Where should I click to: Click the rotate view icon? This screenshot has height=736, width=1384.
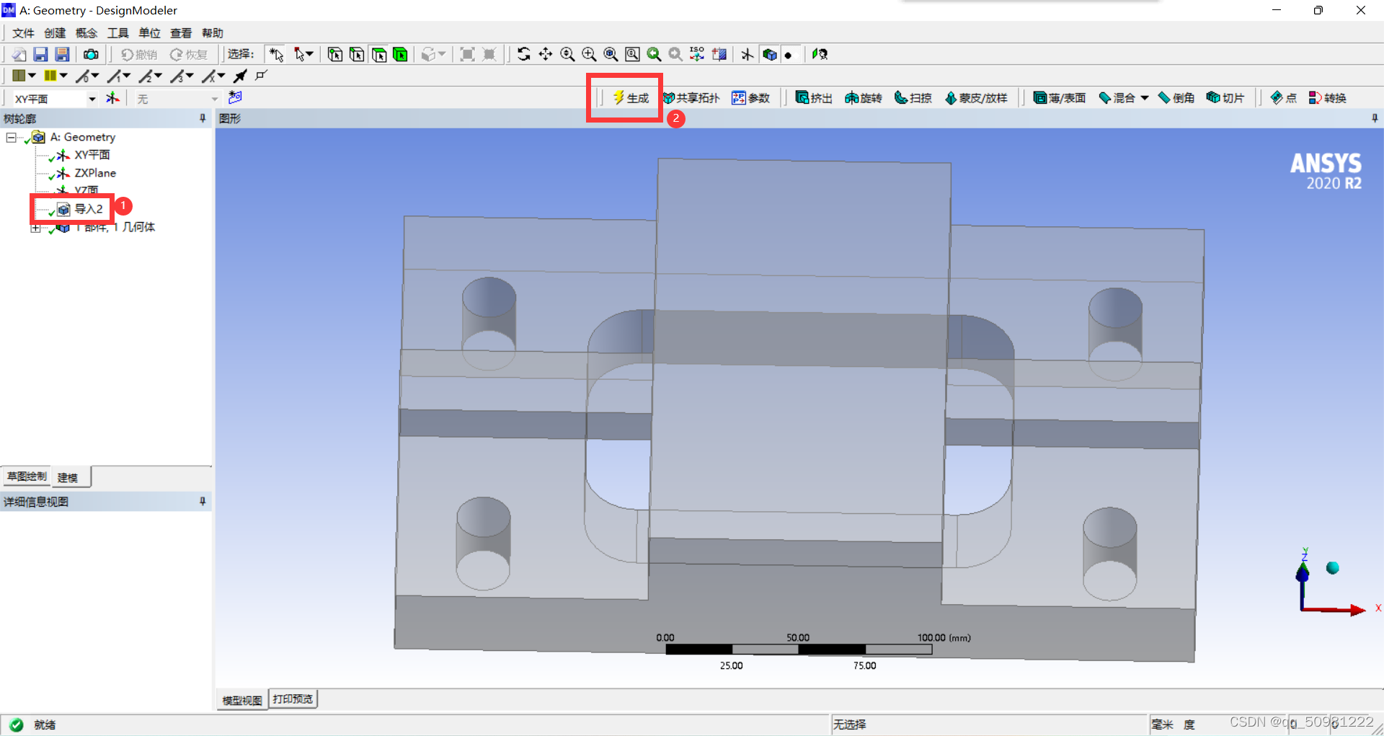[x=524, y=55]
